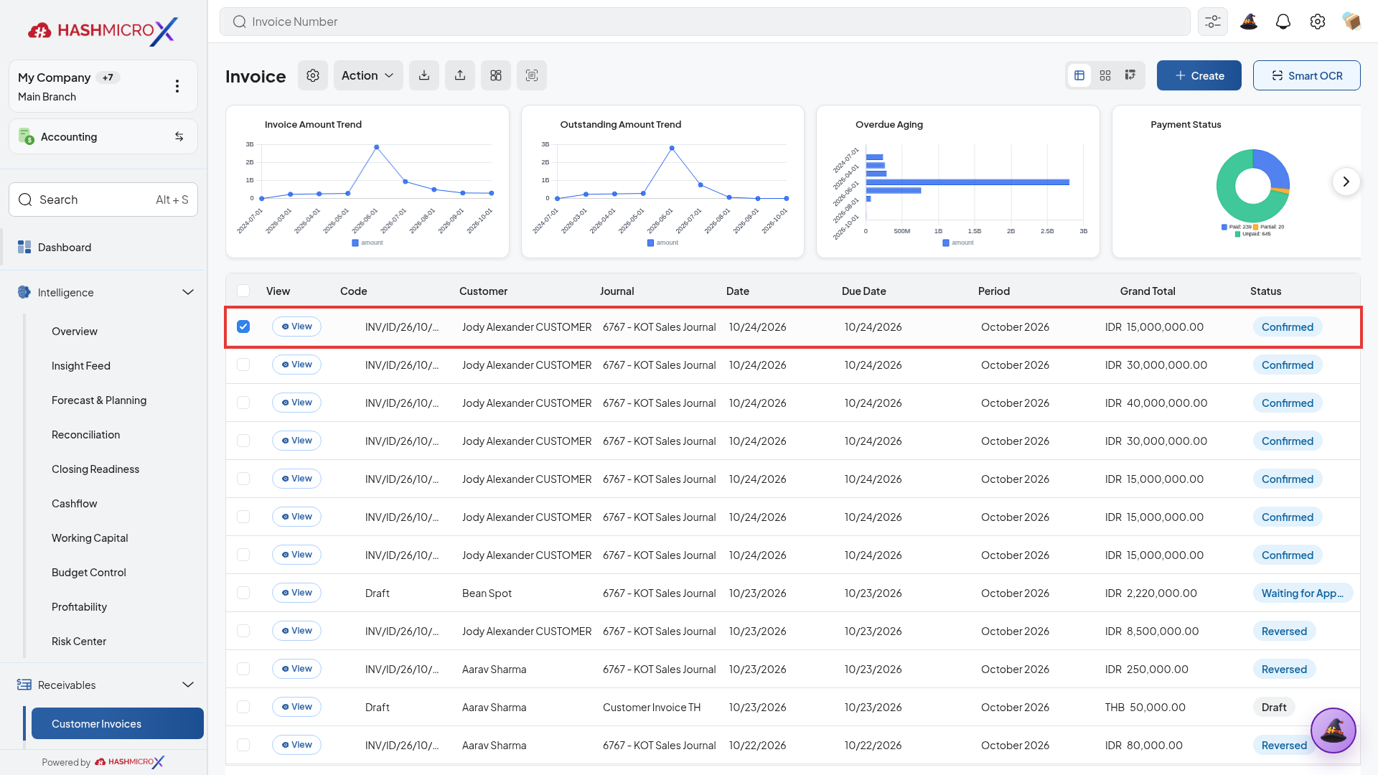Screen dimensions: 1378x775
Task: Click the Payment Status donut chart
Action: click(1253, 186)
